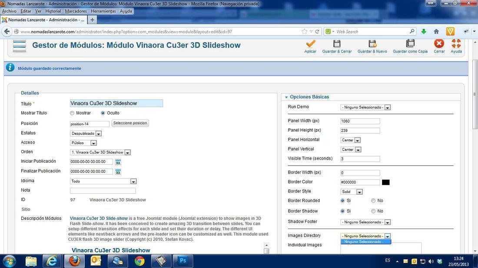
Task: Open the Run Demo dropdown
Action: (365, 108)
